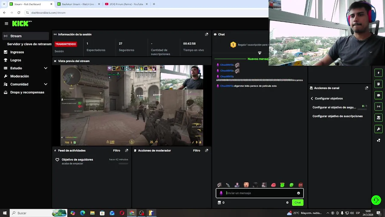Focus the Enviar un mensaje chat field
The height and width of the screenshot is (217, 385).
click(260, 193)
